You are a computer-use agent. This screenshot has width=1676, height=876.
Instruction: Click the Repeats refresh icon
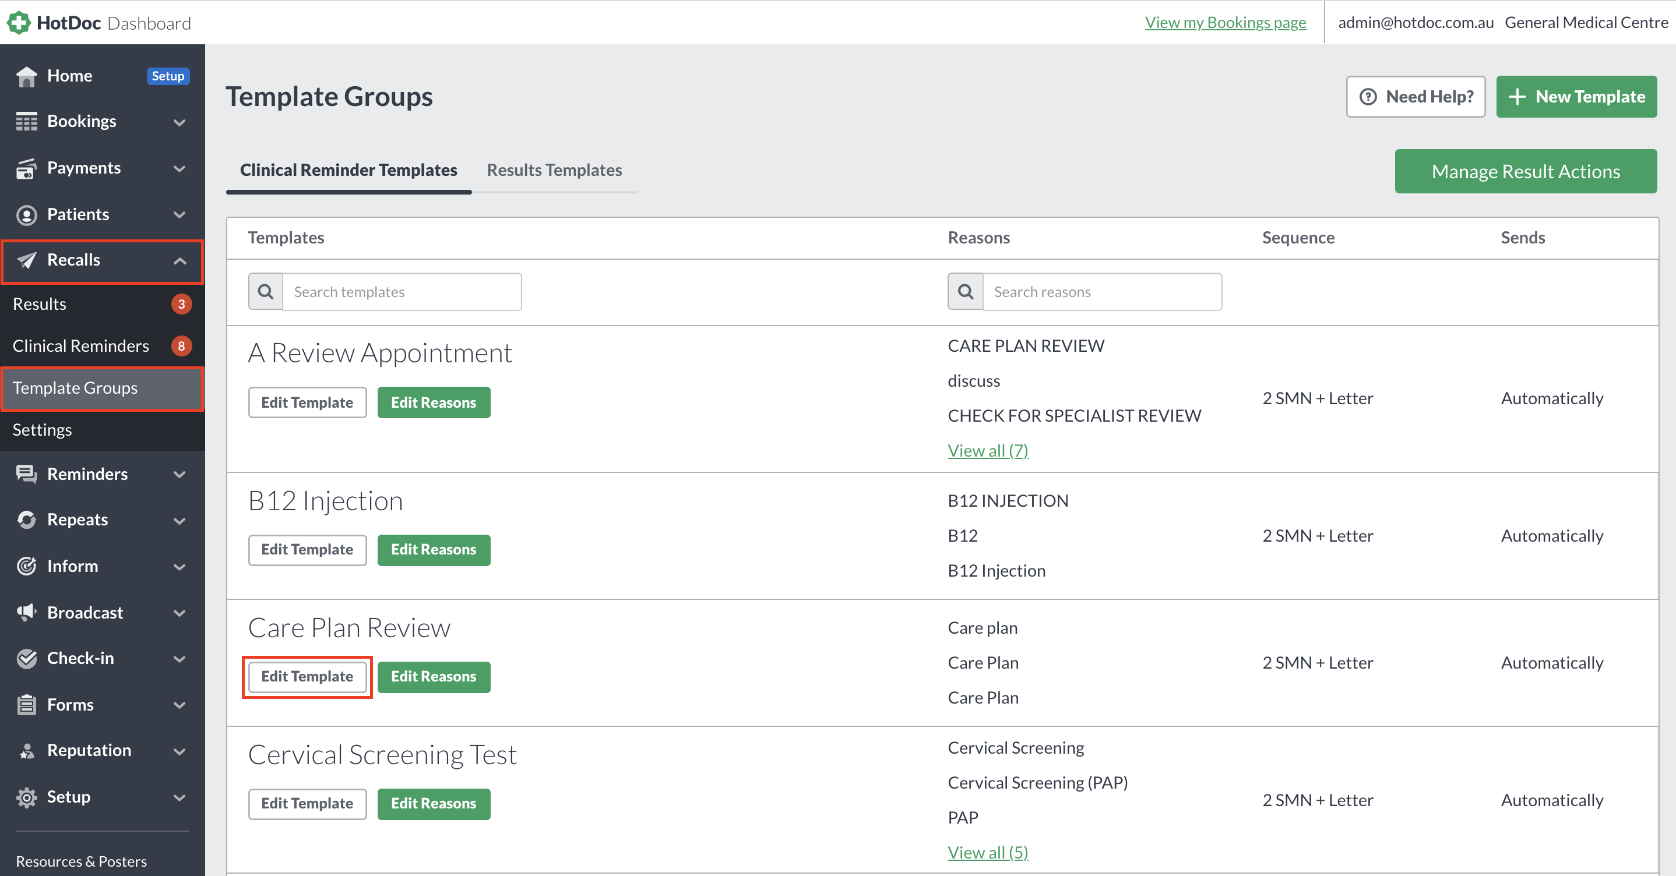pos(27,520)
